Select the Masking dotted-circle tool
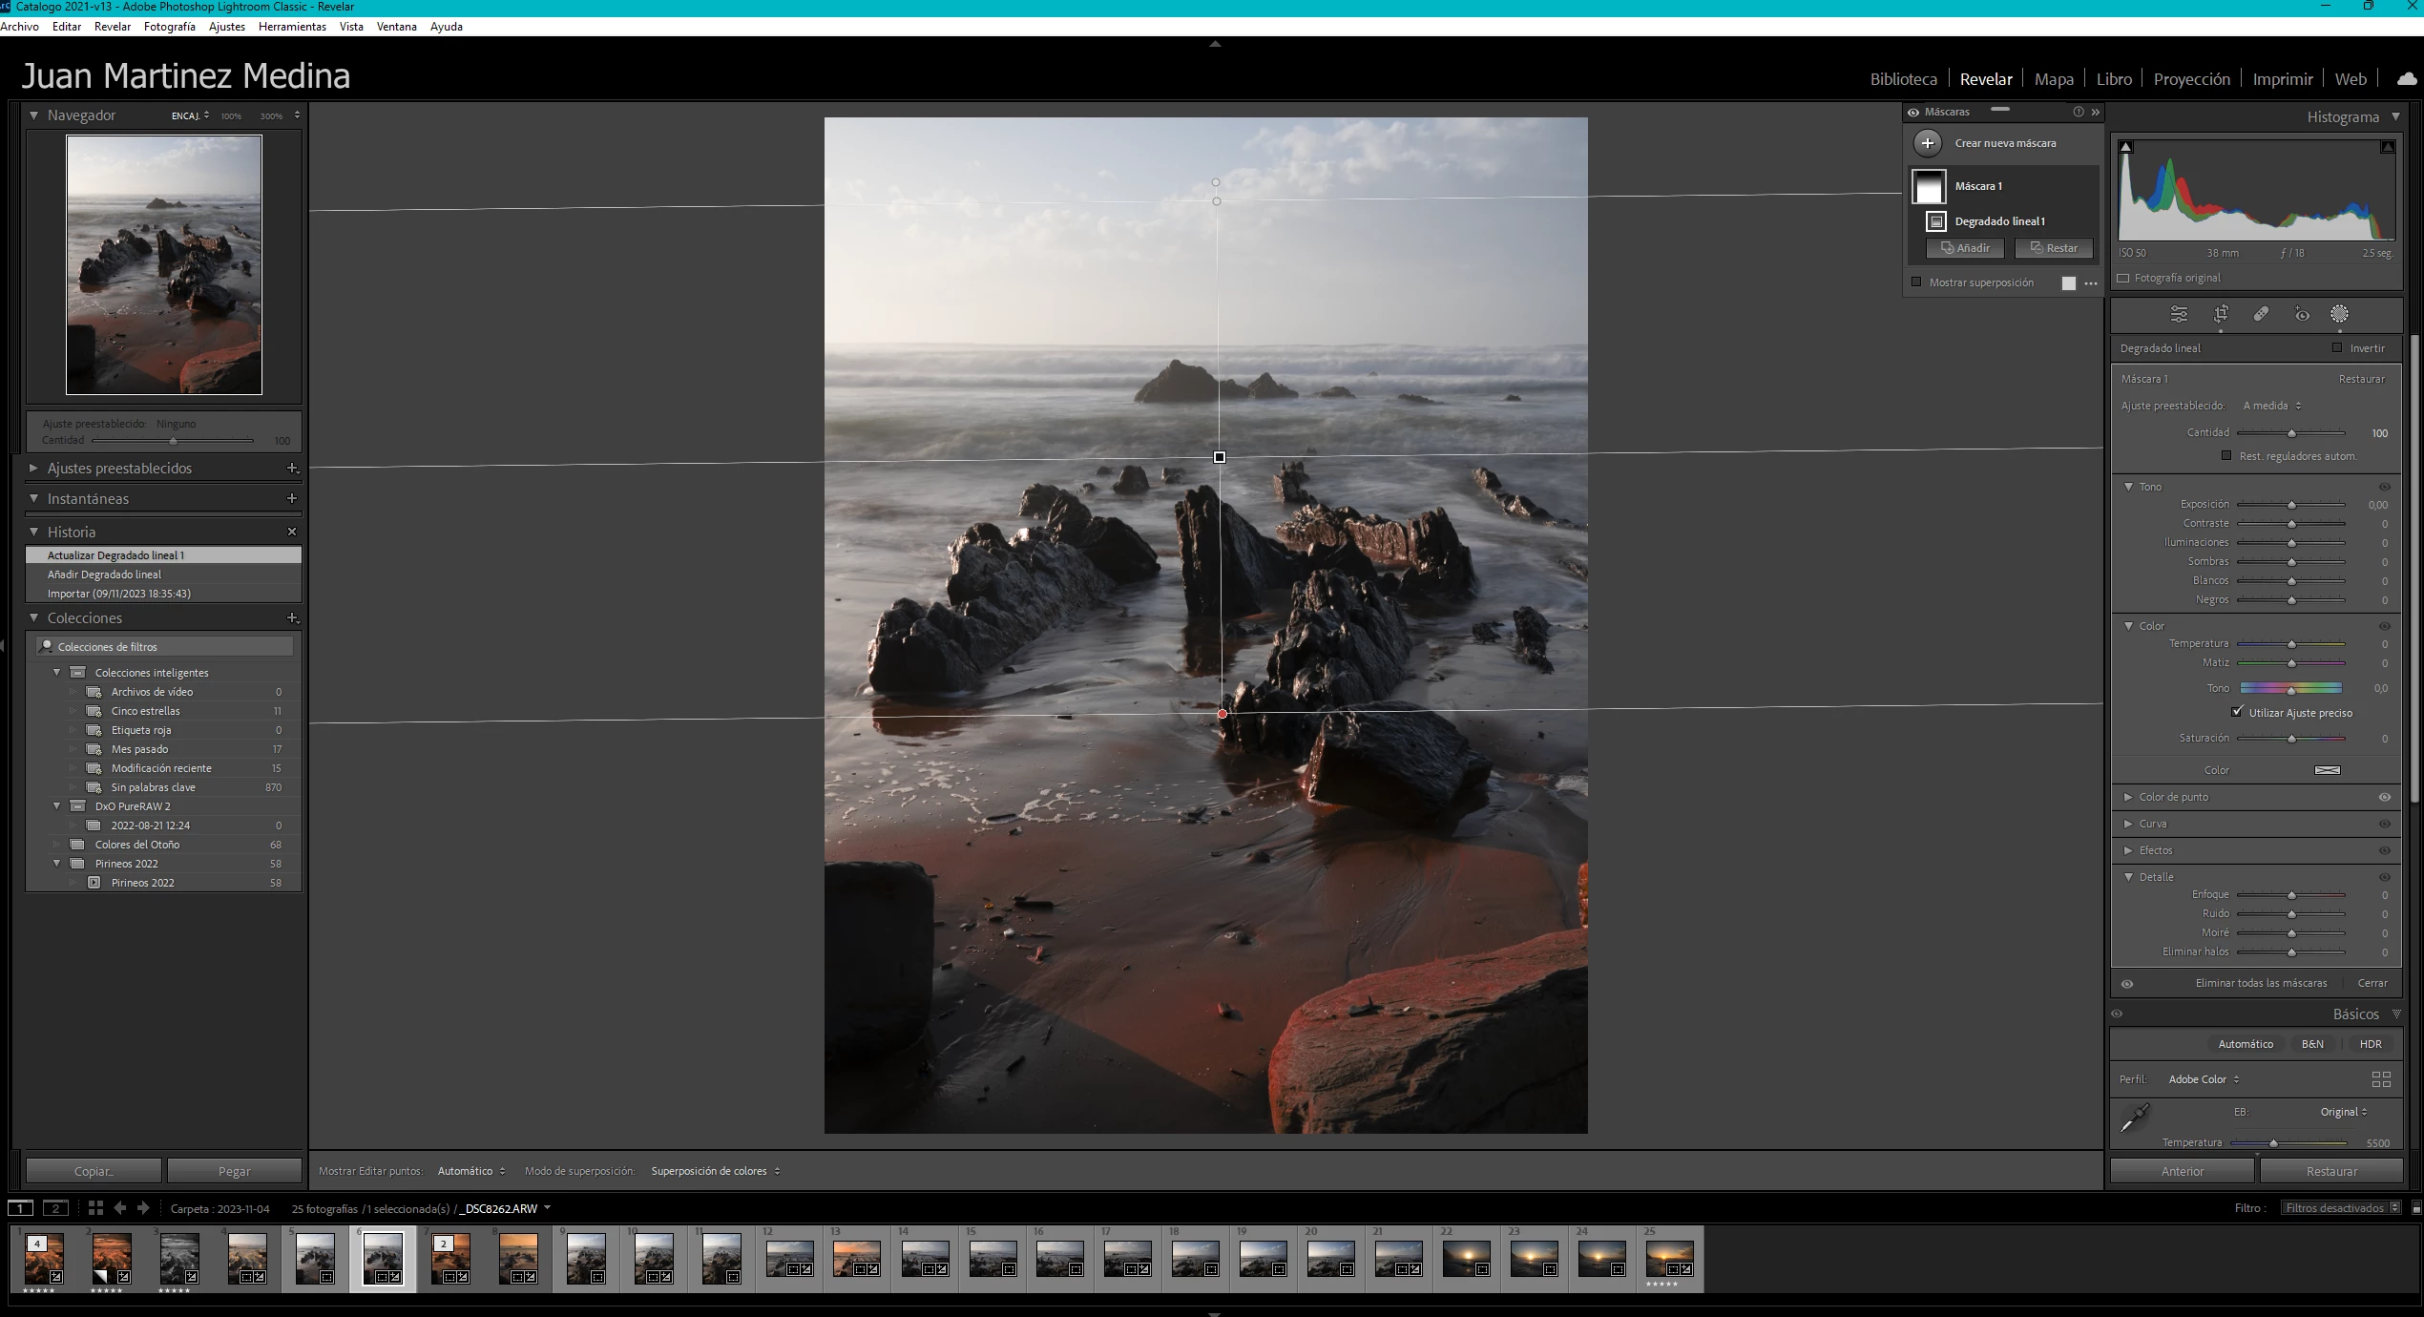2424x1317 pixels. coord(2339,314)
